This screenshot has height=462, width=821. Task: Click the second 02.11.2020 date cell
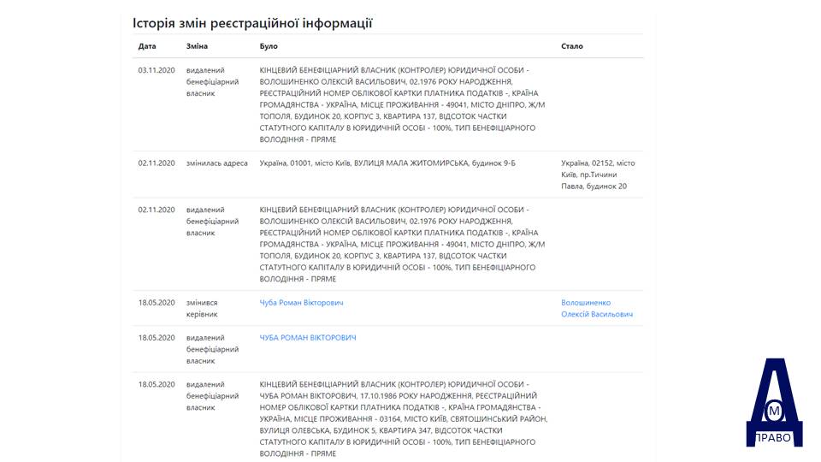[x=157, y=210]
